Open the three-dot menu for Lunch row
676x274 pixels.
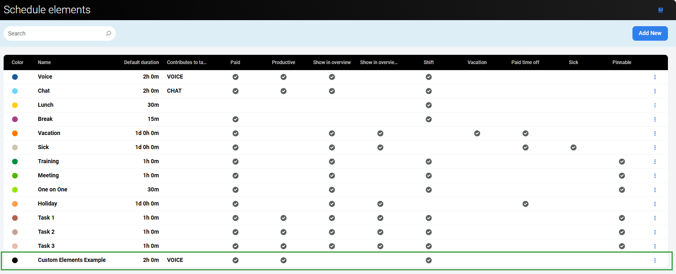(x=655, y=105)
